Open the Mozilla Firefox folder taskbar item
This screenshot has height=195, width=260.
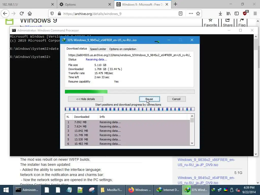(111, 190)
